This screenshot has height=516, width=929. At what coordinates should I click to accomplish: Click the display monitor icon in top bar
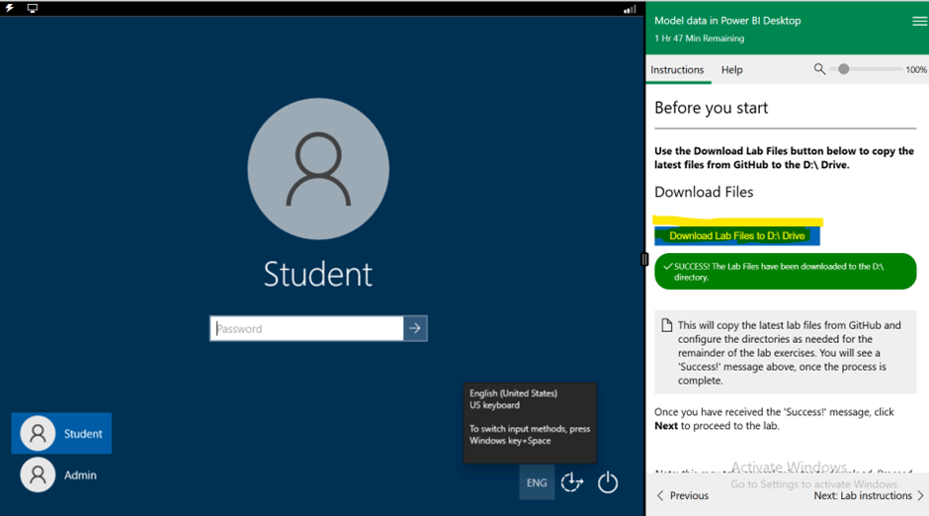[x=33, y=8]
